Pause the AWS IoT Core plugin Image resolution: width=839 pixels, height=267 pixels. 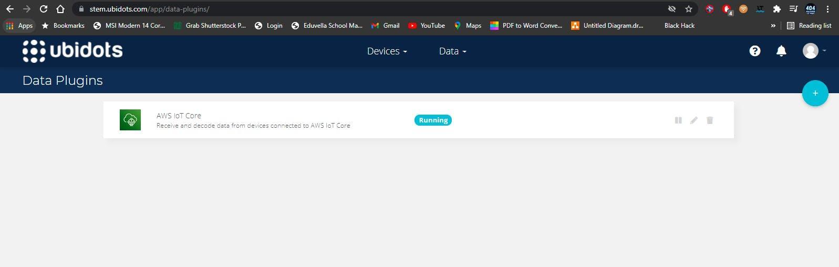(x=678, y=120)
